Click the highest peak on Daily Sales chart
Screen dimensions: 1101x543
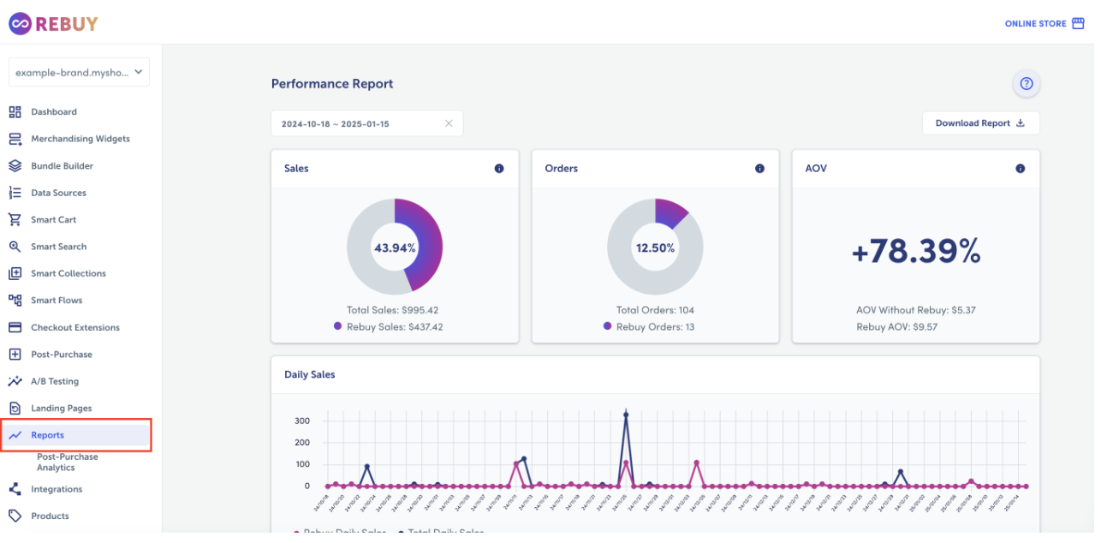[x=626, y=415]
